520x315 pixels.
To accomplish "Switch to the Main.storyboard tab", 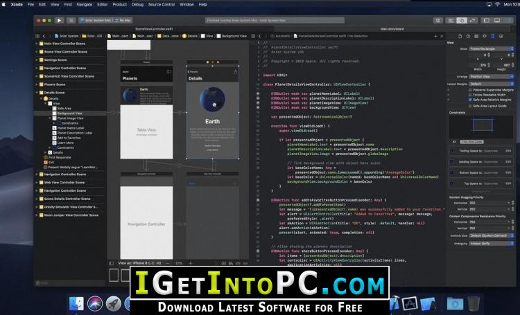I will (392, 29).
